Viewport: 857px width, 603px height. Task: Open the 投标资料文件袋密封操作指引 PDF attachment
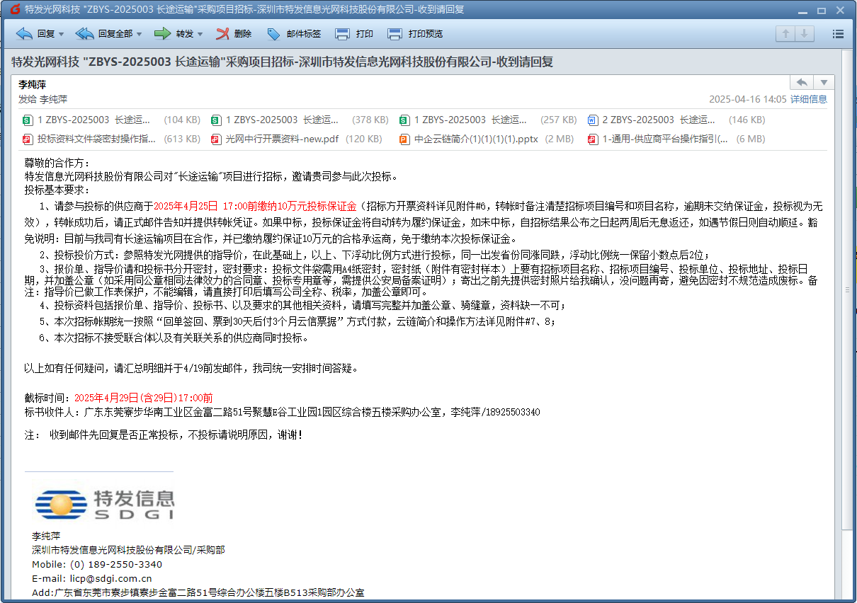111,139
